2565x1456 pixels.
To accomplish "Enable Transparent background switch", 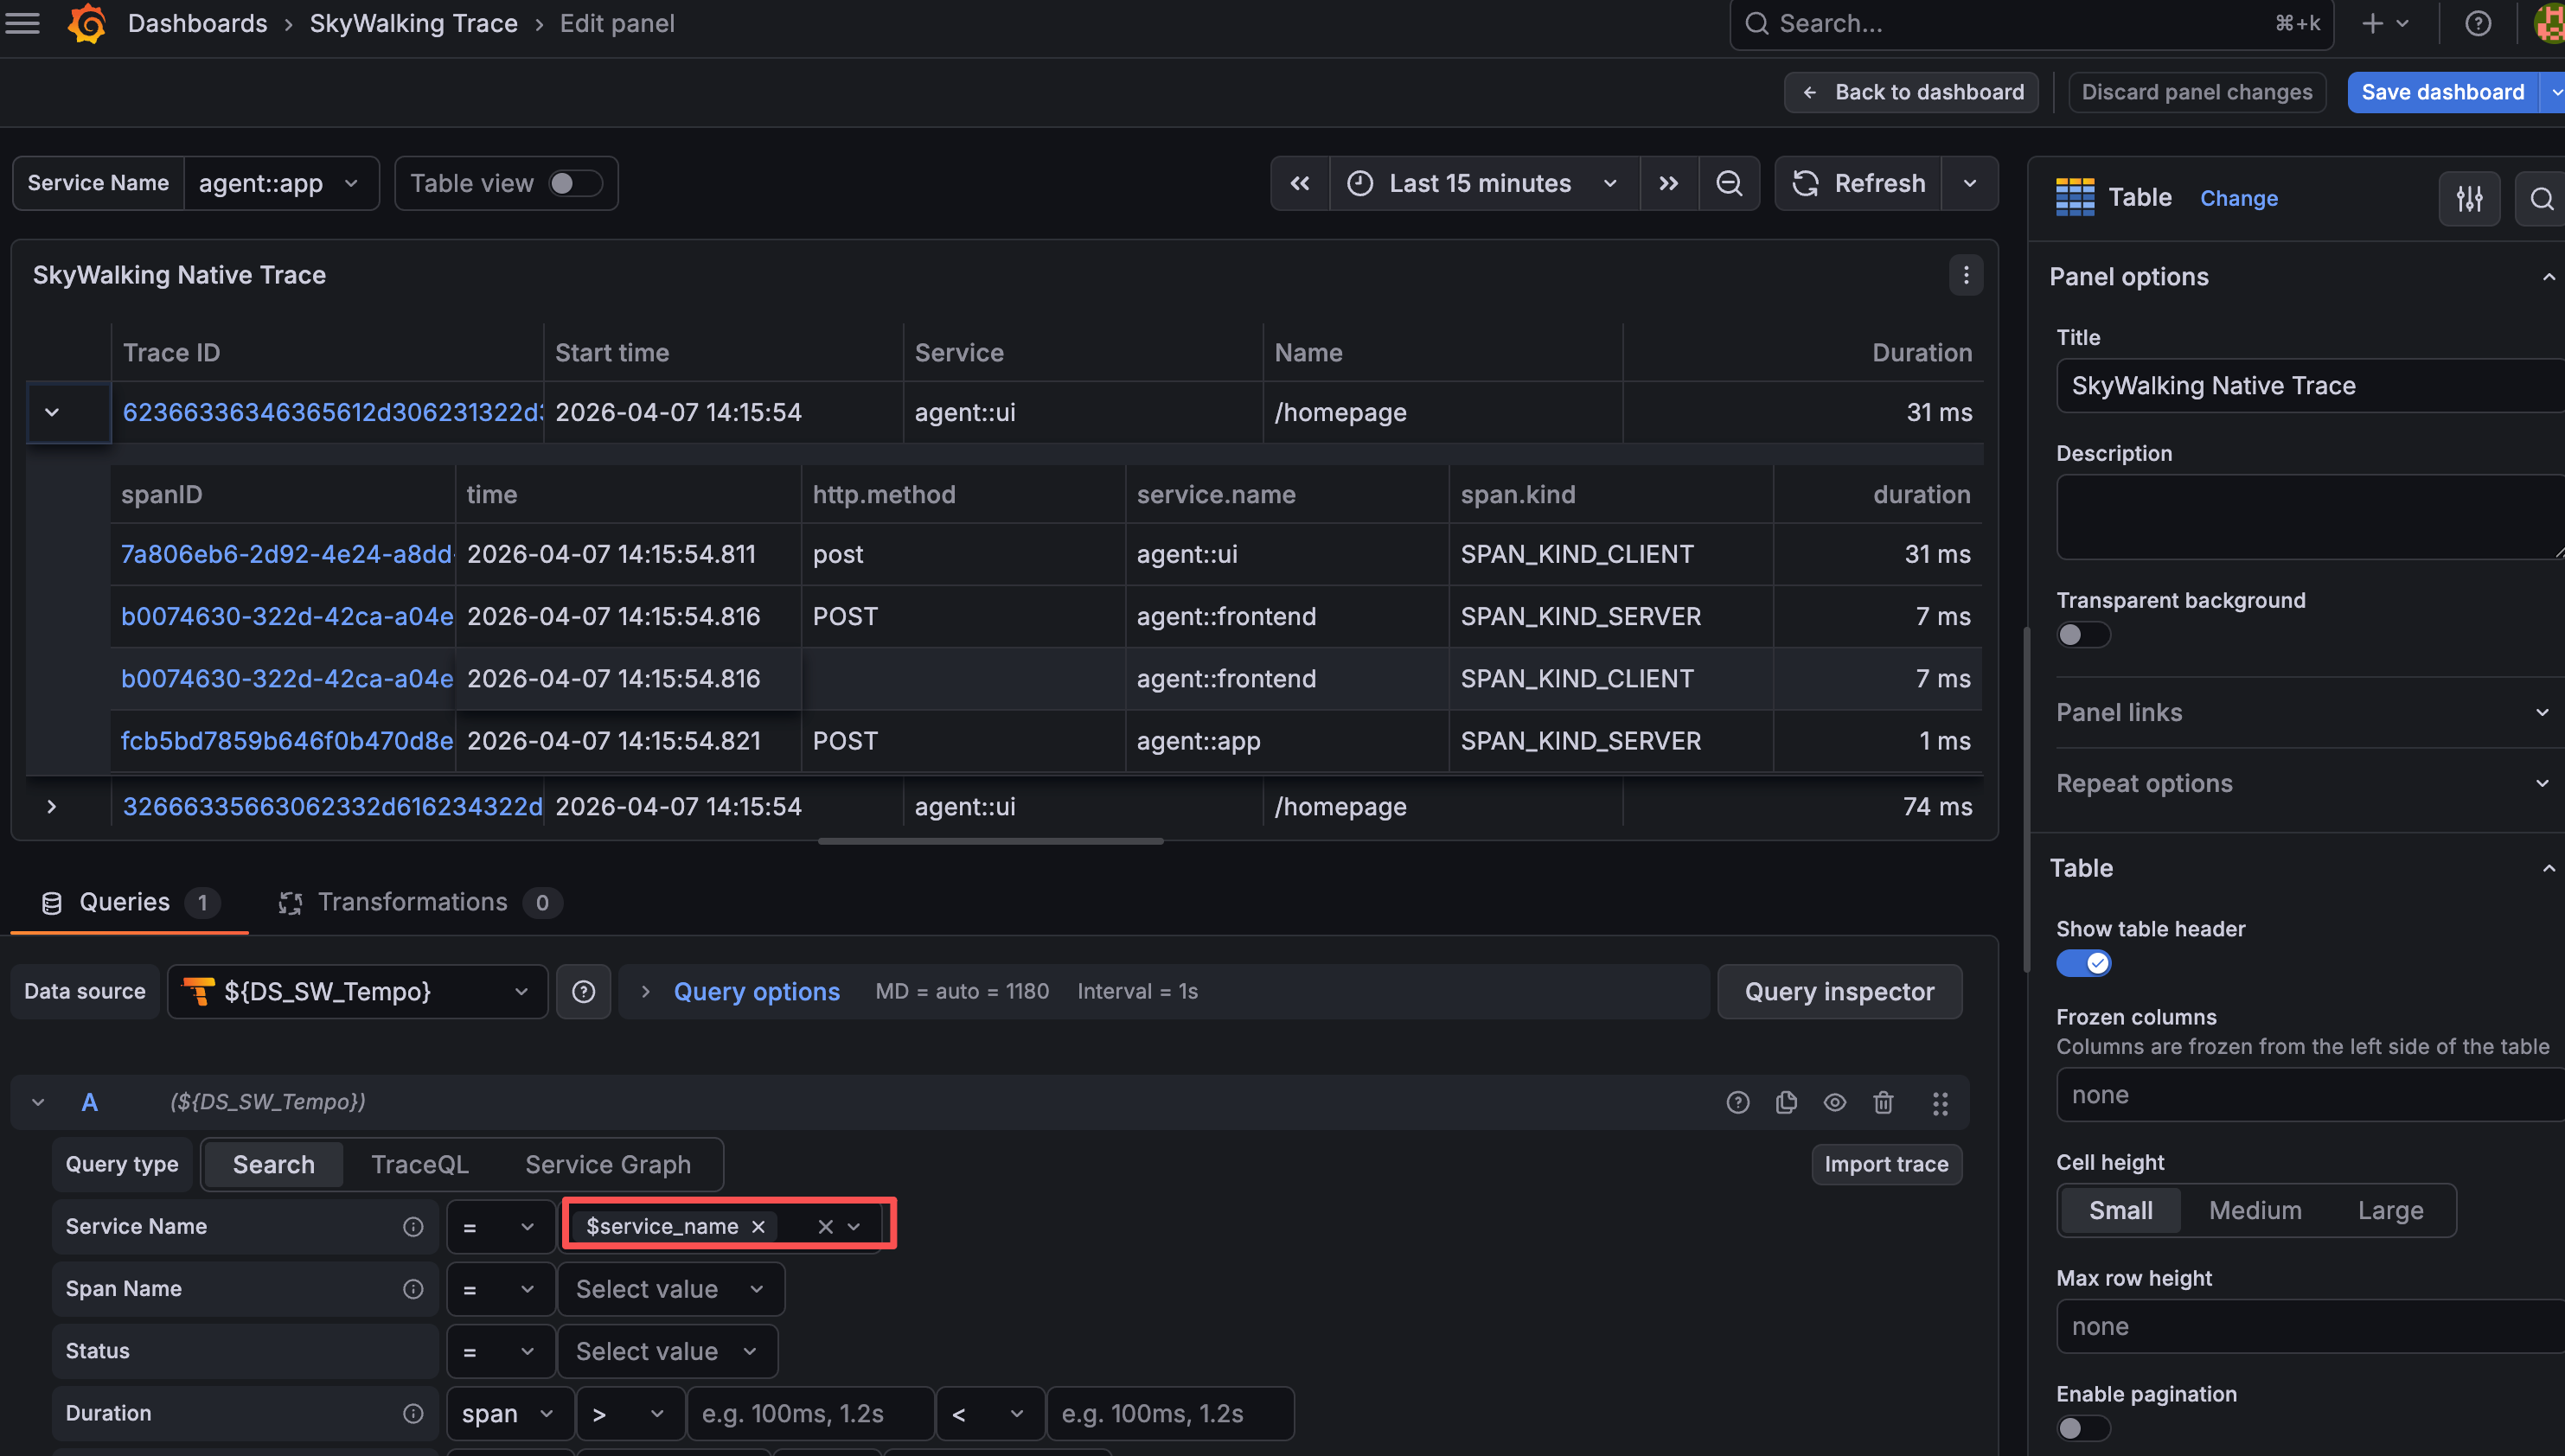I will click(x=2083, y=635).
